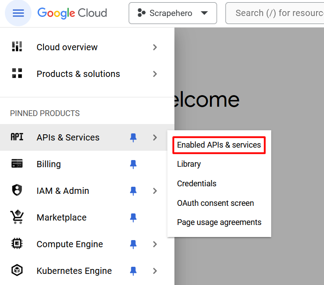Viewport: 324px width, 285px height.
Task: Open Enabled APIs & services link
Action: tap(219, 145)
